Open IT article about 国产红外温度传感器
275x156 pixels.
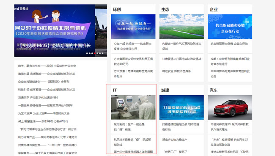click(133, 152)
